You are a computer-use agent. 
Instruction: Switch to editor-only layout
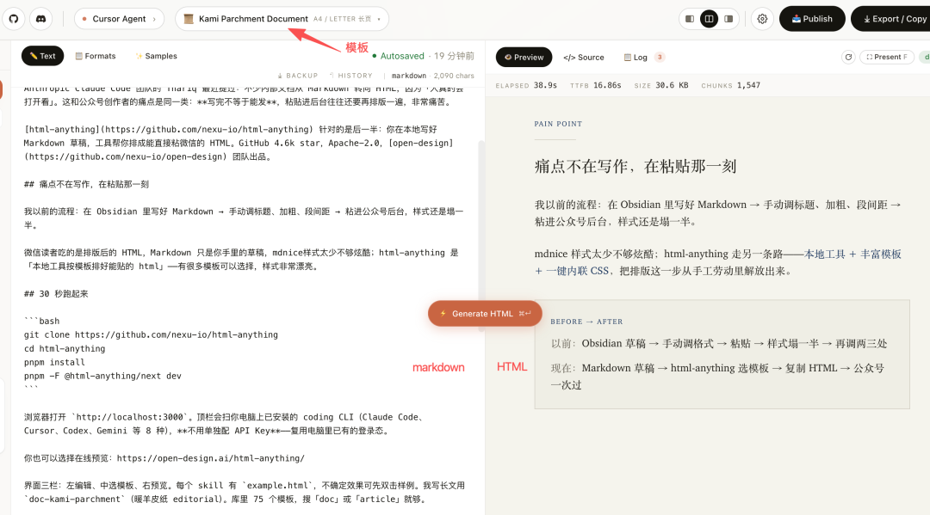(689, 19)
